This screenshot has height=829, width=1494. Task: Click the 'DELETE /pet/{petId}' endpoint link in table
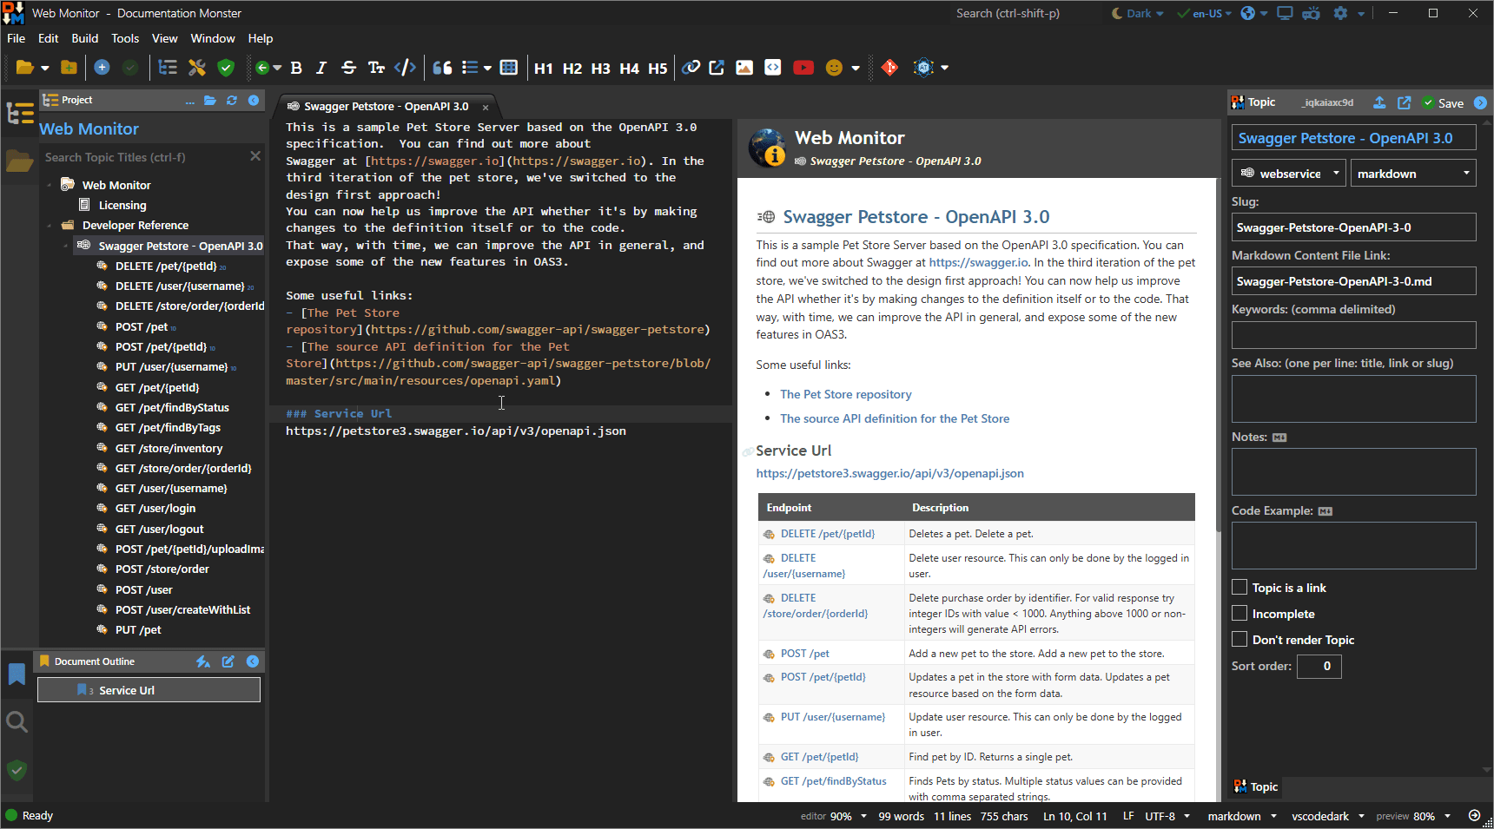tap(827, 534)
